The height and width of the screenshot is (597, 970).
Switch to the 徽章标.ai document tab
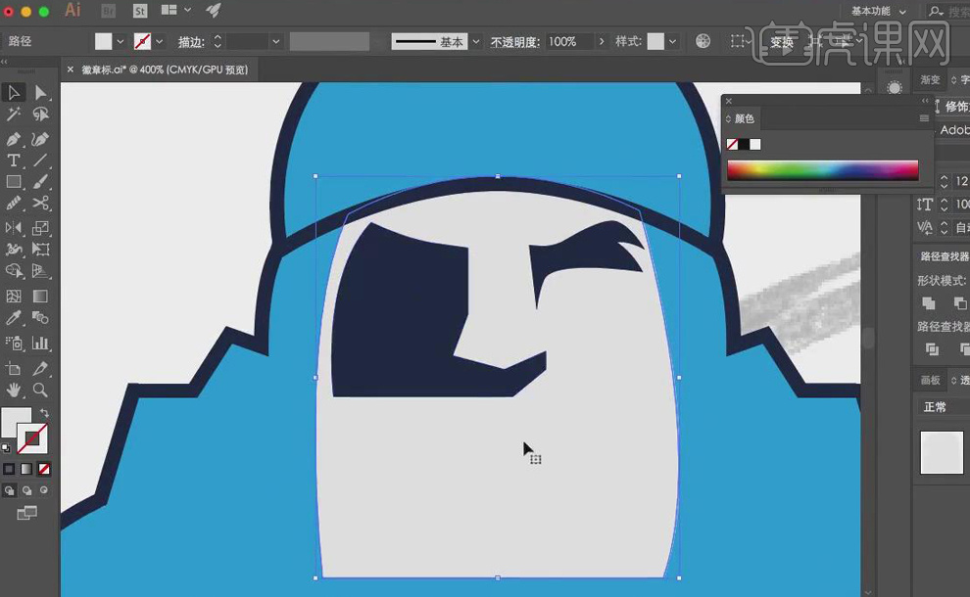pyautogui.click(x=164, y=69)
